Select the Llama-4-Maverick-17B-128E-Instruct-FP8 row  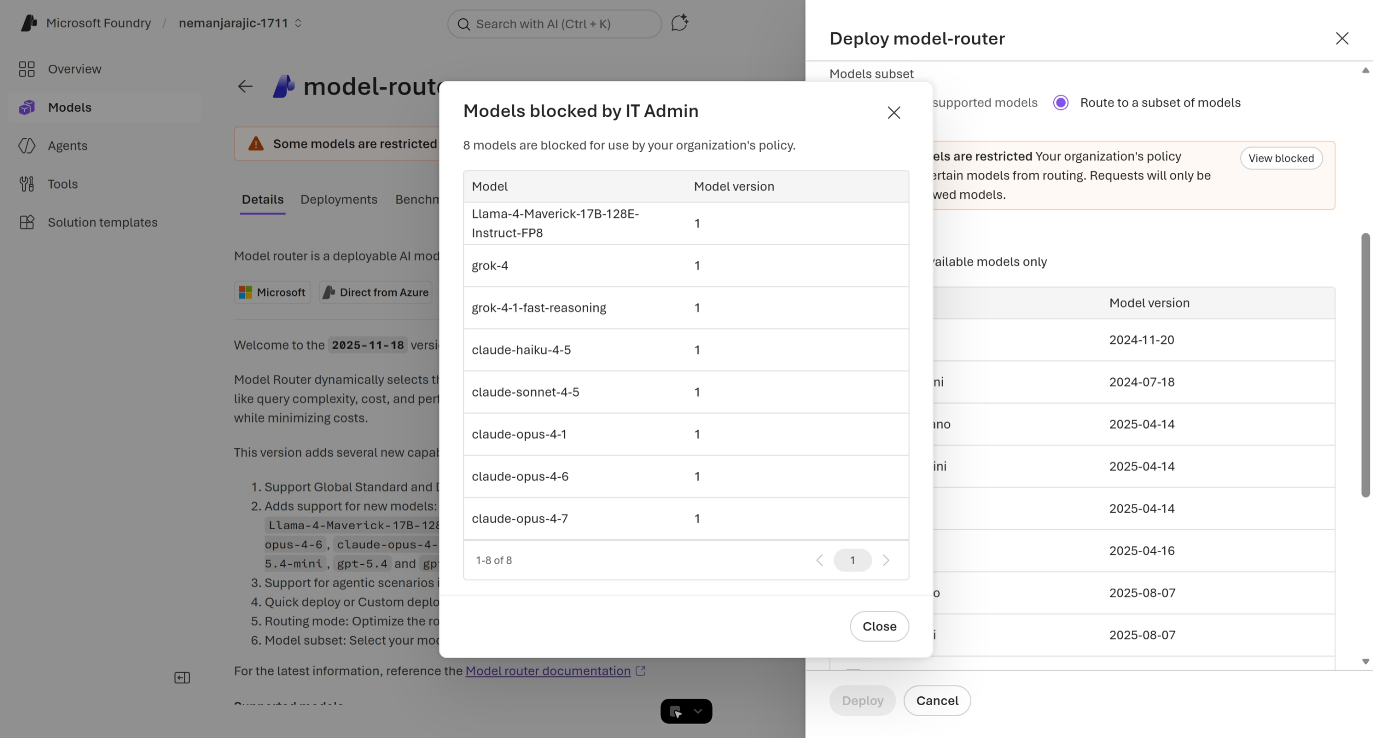pos(686,223)
